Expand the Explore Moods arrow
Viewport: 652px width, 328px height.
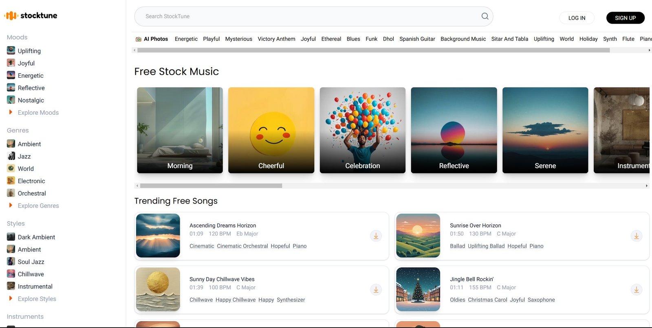click(11, 112)
